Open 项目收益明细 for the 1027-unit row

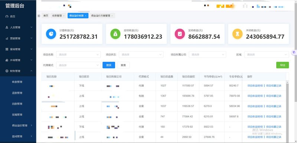(255, 86)
